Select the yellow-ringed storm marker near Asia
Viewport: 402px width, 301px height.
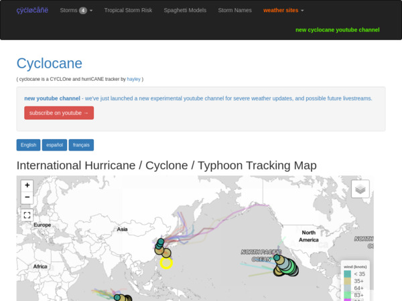(x=166, y=263)
